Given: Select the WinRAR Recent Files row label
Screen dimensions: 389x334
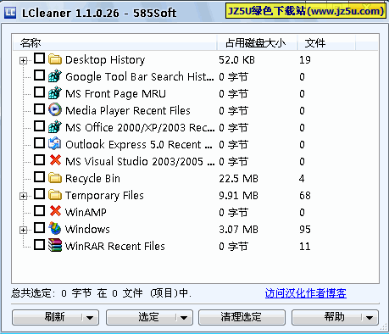Looking at the screenshot, I should pyautogui.click(x=114, y=246).
